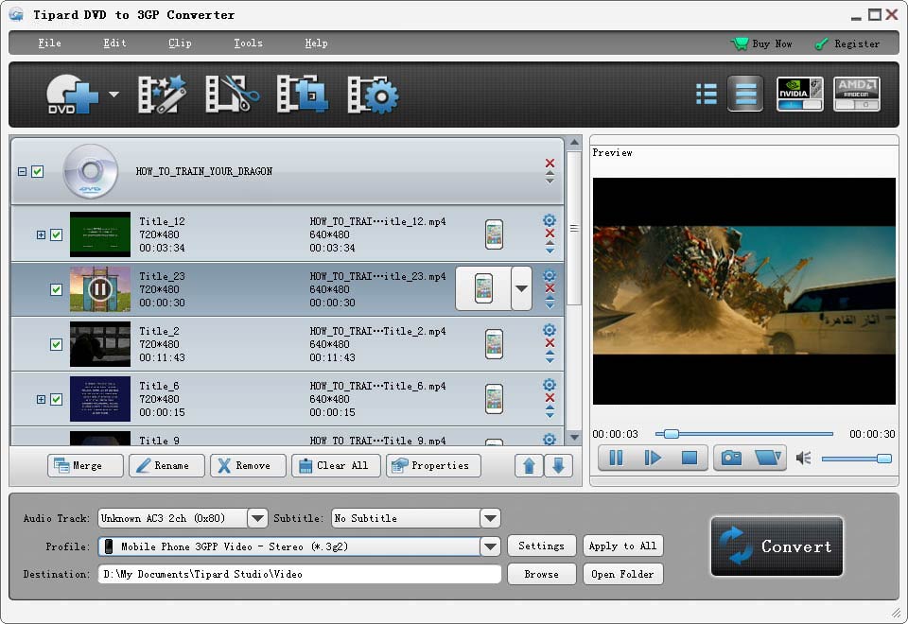Open the profile dropdown arrow for Title_23
The height and width of the screenshot is (624, 908).
click(522, 288)
